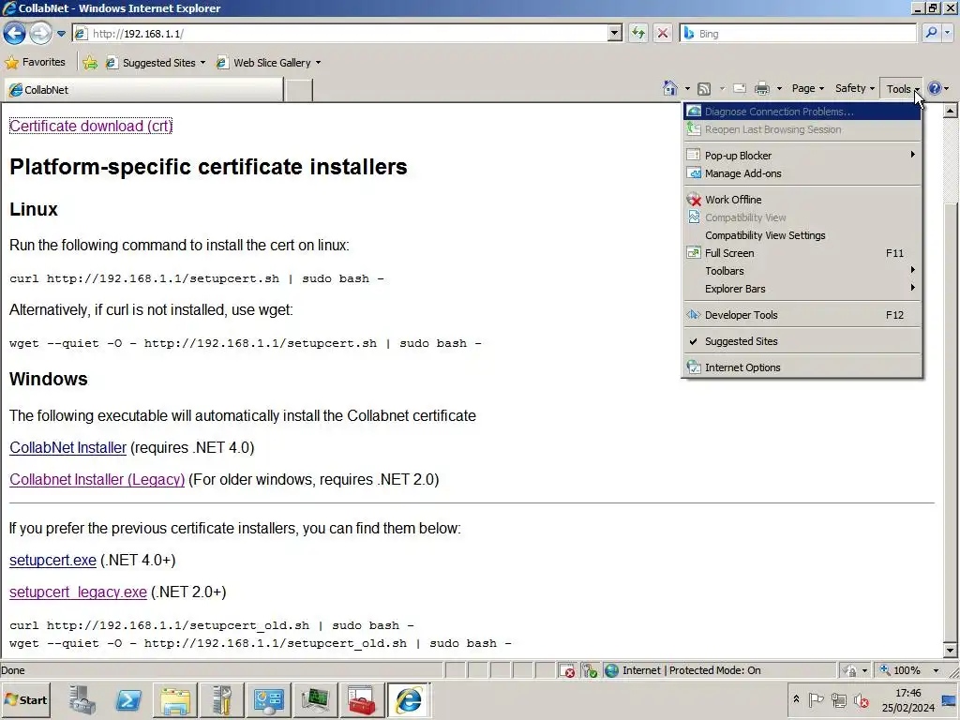Select the CollabNet browser tab
This screenshot has height=720, width=960.
(143, 90)
